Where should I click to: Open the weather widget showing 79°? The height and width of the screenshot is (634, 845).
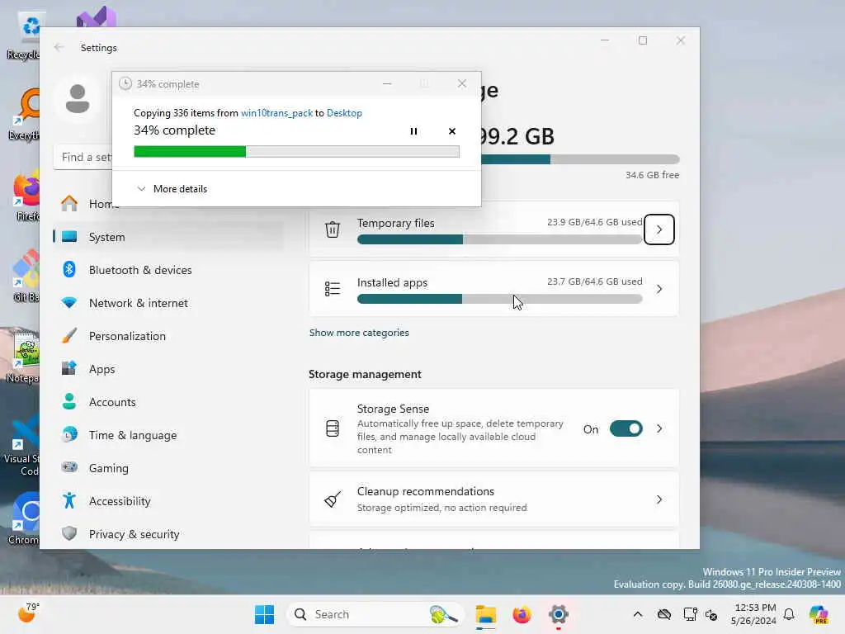[x=29, y=613]
